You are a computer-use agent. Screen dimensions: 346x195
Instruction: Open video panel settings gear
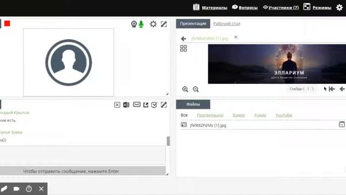[153, 24]
